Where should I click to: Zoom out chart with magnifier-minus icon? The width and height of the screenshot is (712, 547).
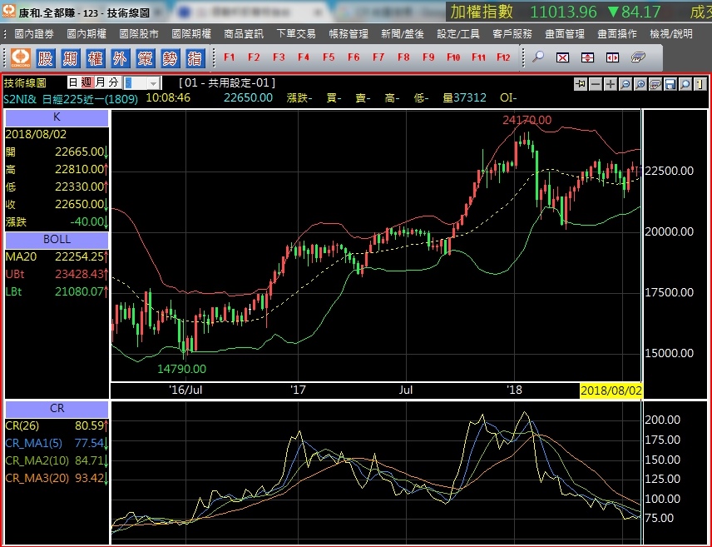(x=625, y=84)
